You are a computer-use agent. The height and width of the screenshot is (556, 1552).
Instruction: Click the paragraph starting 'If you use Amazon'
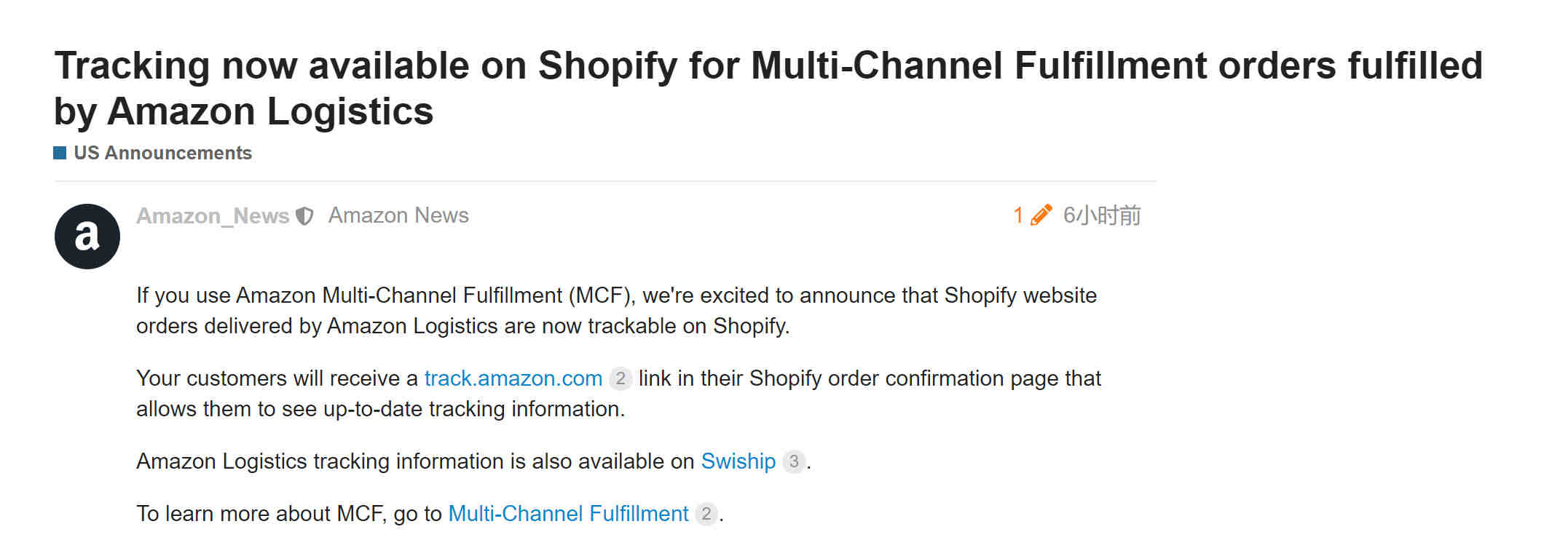(616, 311)
